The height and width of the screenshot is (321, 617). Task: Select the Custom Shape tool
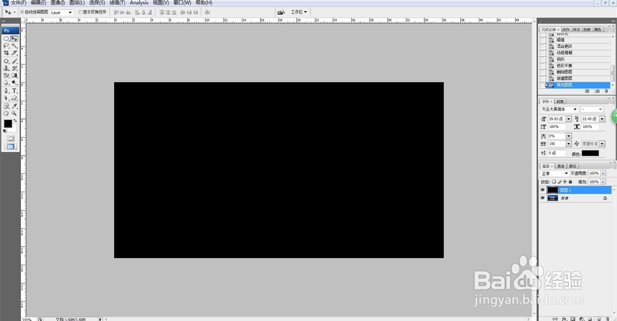click(x=15, y=98)
